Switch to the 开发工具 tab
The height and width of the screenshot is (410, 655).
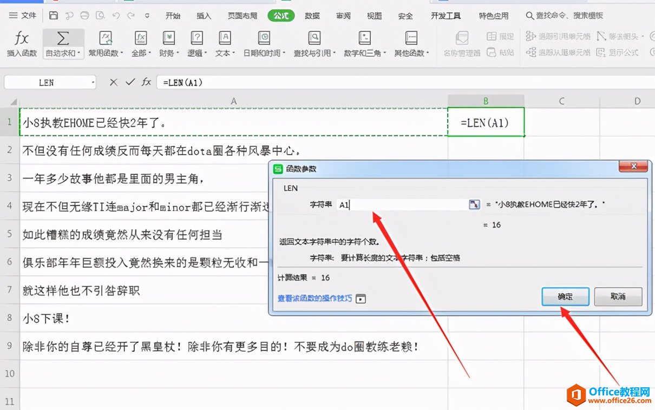click(x=446, y=16)
